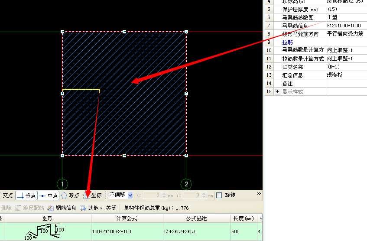The image size is (367, 241).
Task: Toggle the 坐标 coordinate snap
Action: [92, 195]
